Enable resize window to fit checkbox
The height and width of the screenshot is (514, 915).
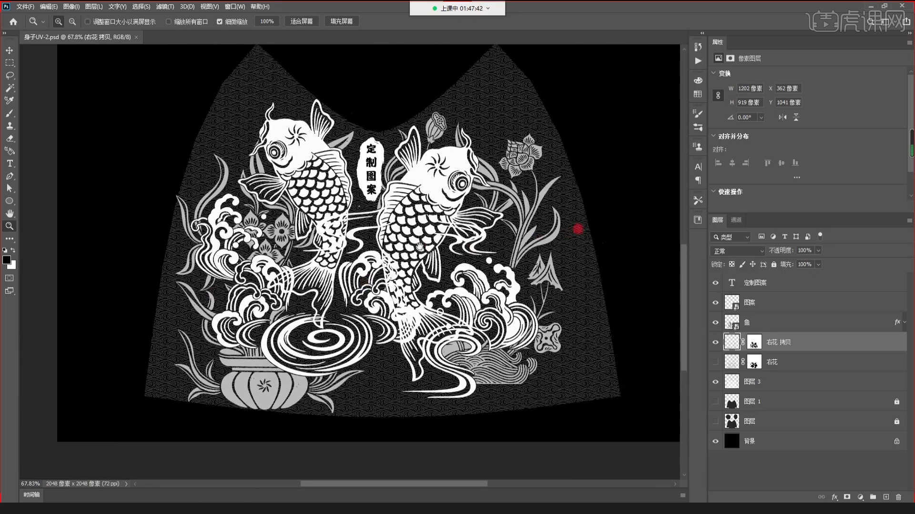pyautogui.click(x=88, y=21)
